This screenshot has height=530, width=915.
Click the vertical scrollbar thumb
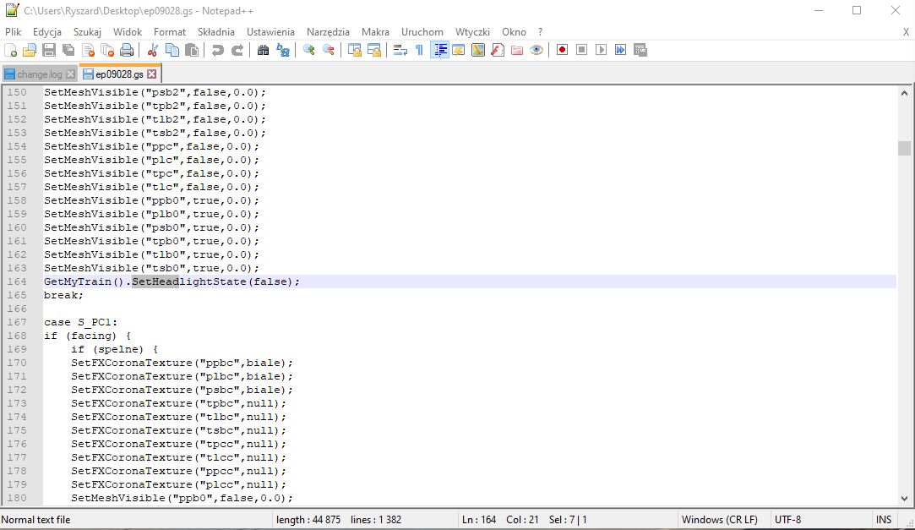click(904, 148)
